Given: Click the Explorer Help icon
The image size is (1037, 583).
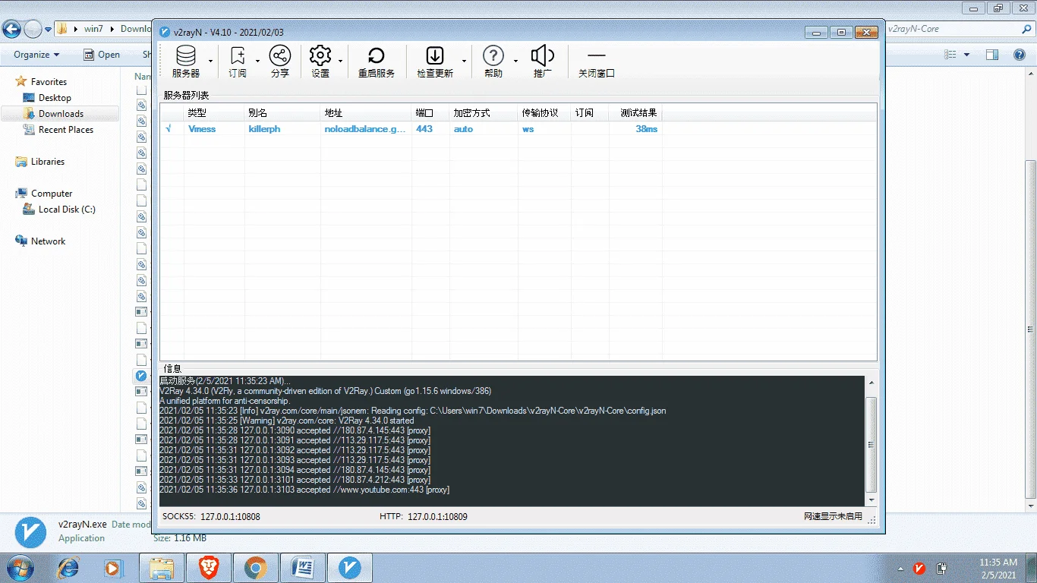Looking at the screenshot, I should (1020, 55).
